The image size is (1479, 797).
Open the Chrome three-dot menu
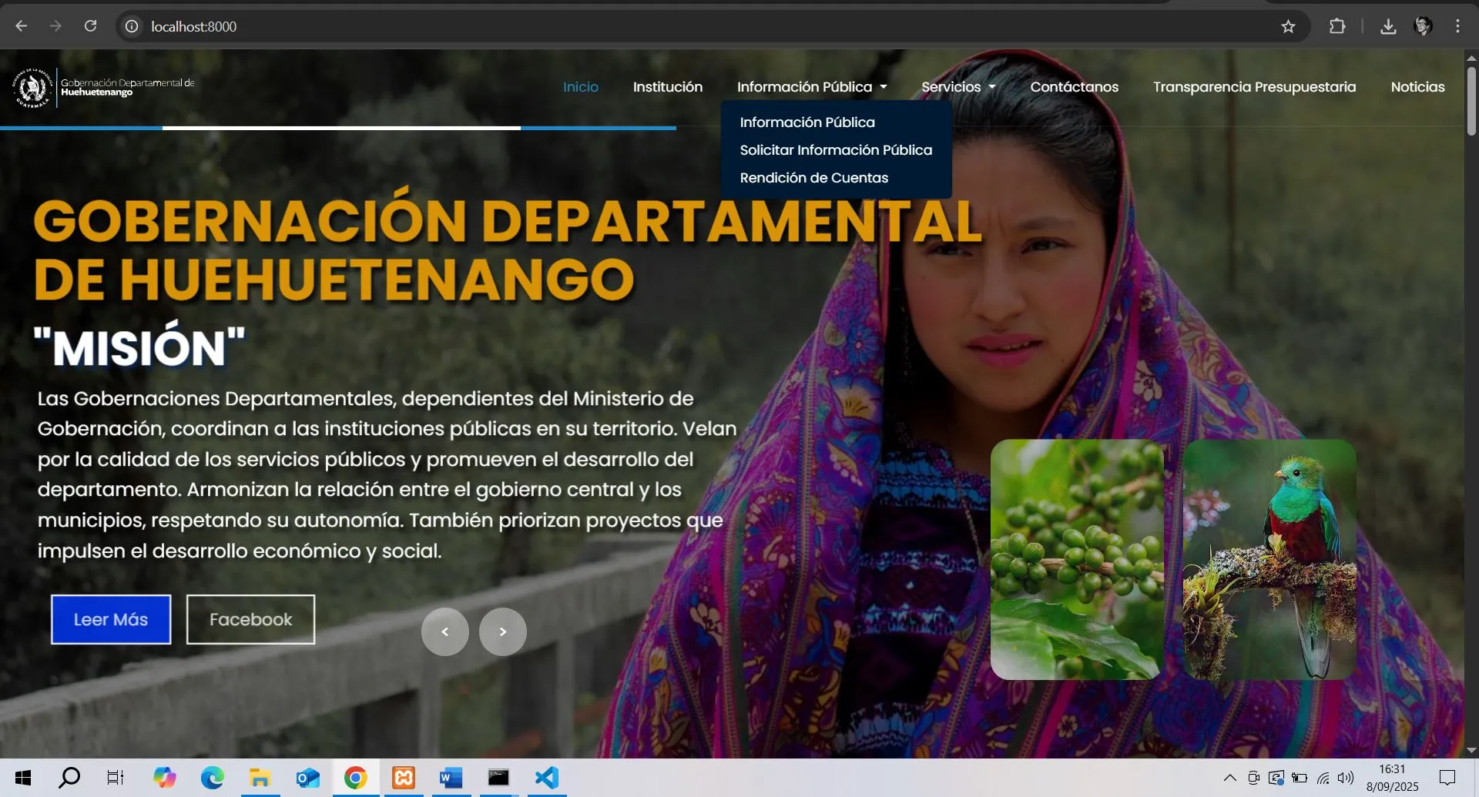(1457, 25)
